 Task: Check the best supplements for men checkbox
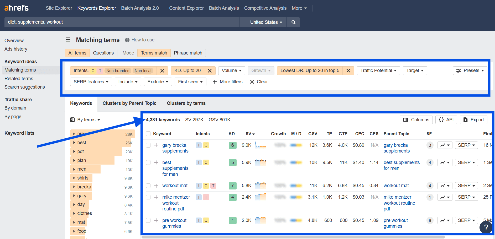148,162
